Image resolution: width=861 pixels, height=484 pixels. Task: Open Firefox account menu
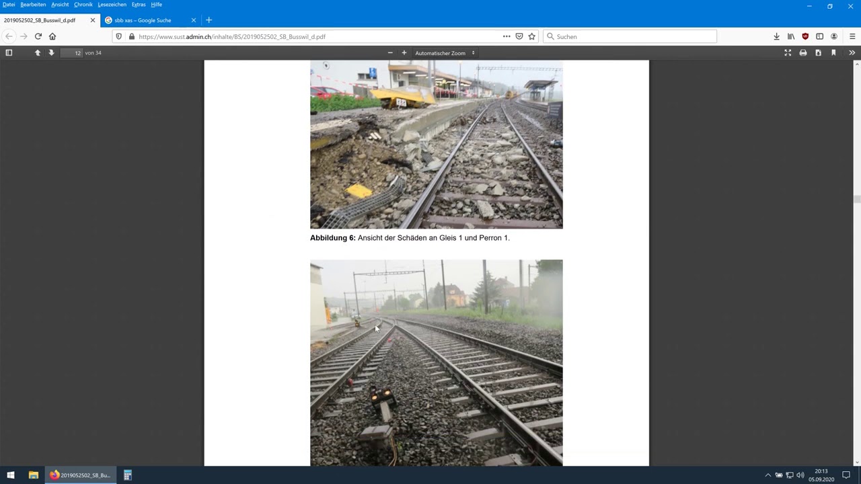click(x=834, y=36)
